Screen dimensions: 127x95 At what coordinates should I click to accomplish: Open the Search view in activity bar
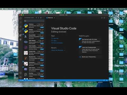tap(21, 22)
